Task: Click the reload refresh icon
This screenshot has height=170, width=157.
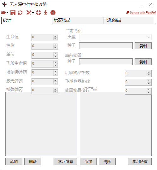Action: pyautogui.click(x=20, y=13)
